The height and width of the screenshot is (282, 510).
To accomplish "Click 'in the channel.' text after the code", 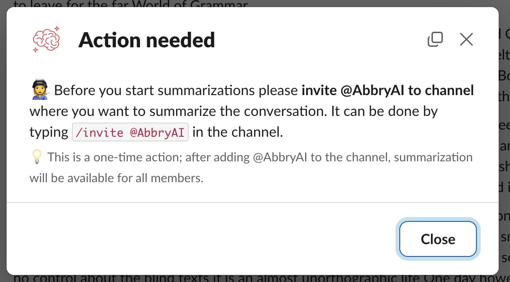I will tap(237, 132).
